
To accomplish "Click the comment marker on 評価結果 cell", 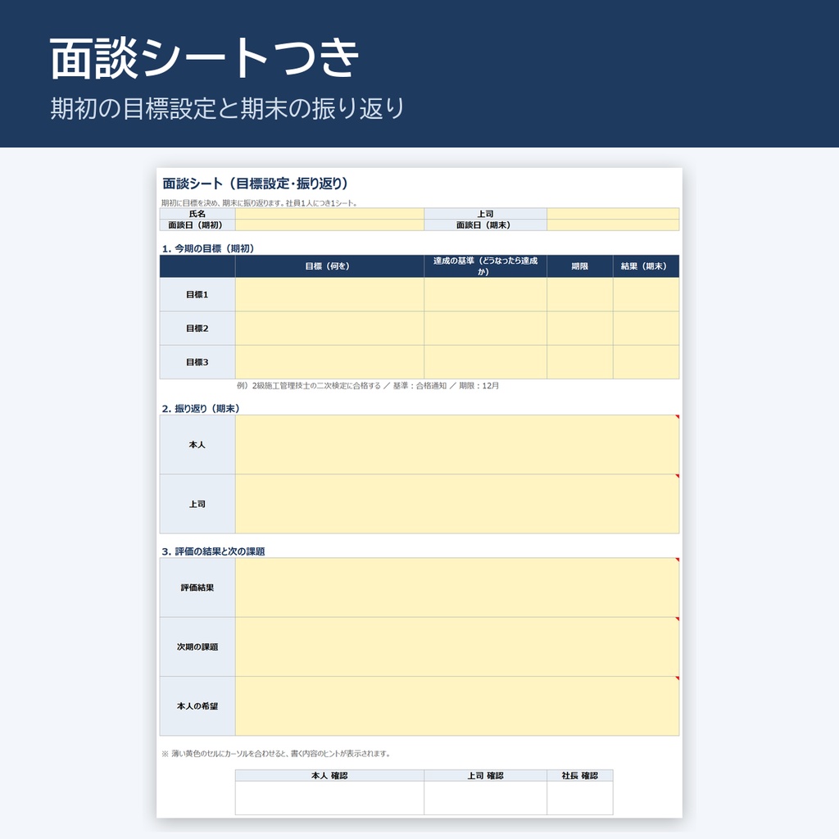I will pyautogui.click(x=678, y=560).
